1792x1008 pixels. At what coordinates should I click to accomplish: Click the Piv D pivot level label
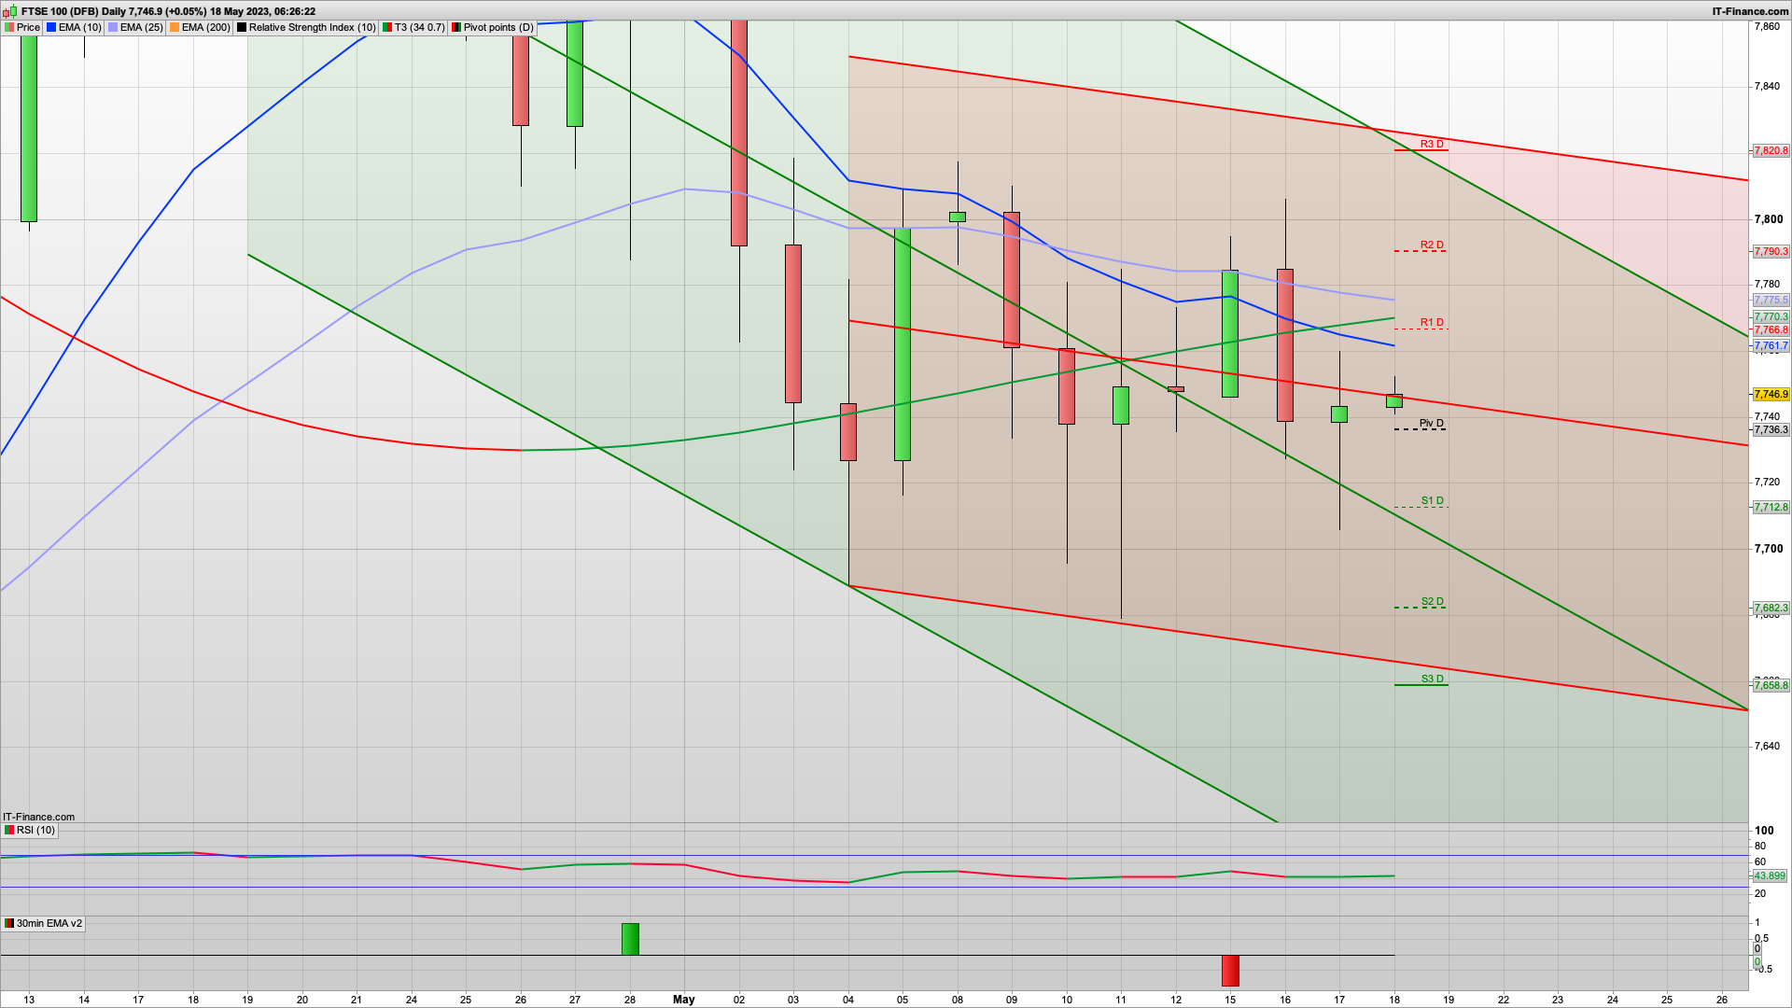[1431, 423]
